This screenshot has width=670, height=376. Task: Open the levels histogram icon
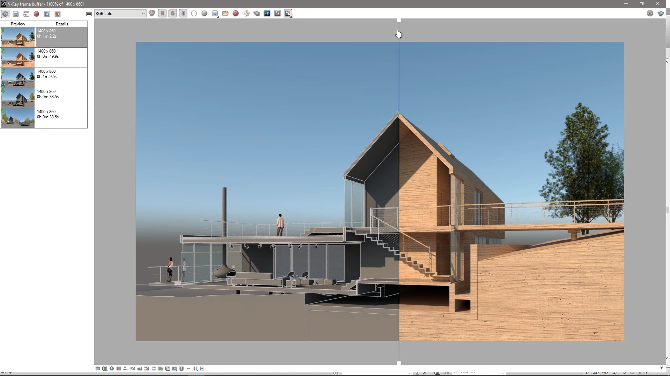click(140, 368)
